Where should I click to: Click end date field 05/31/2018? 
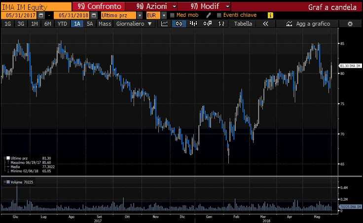click(x=72, y=15)
